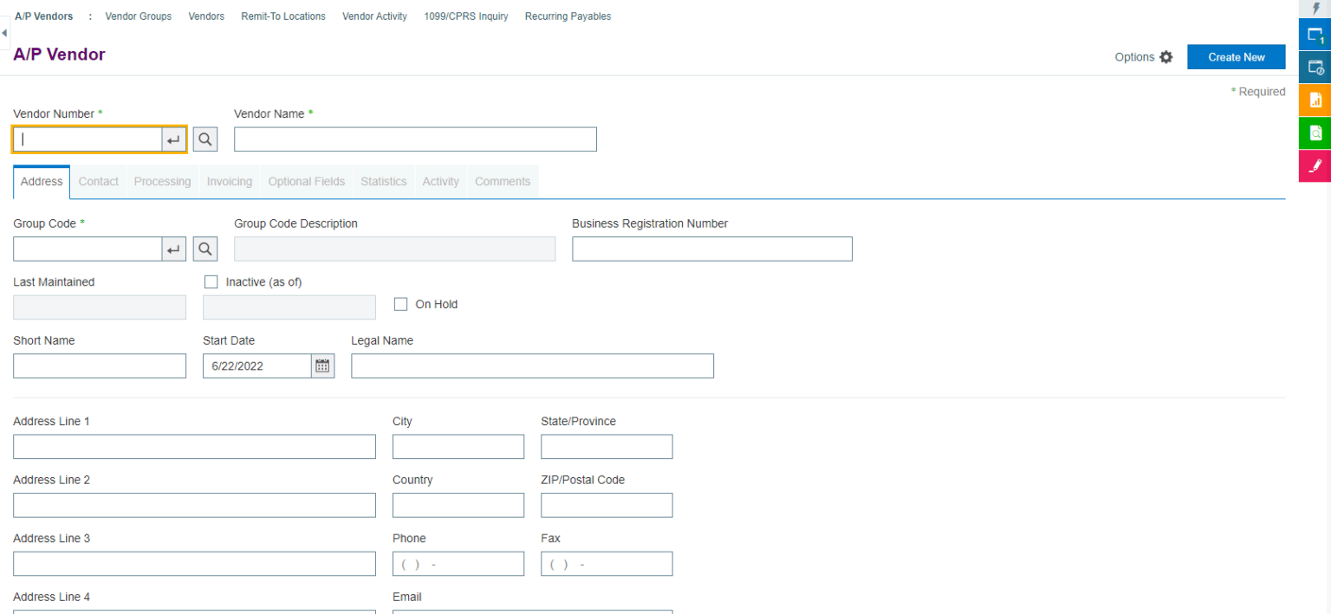The image size is (1331, 614).
Task: Enable the On Hold checkbox
Action: 400,303
